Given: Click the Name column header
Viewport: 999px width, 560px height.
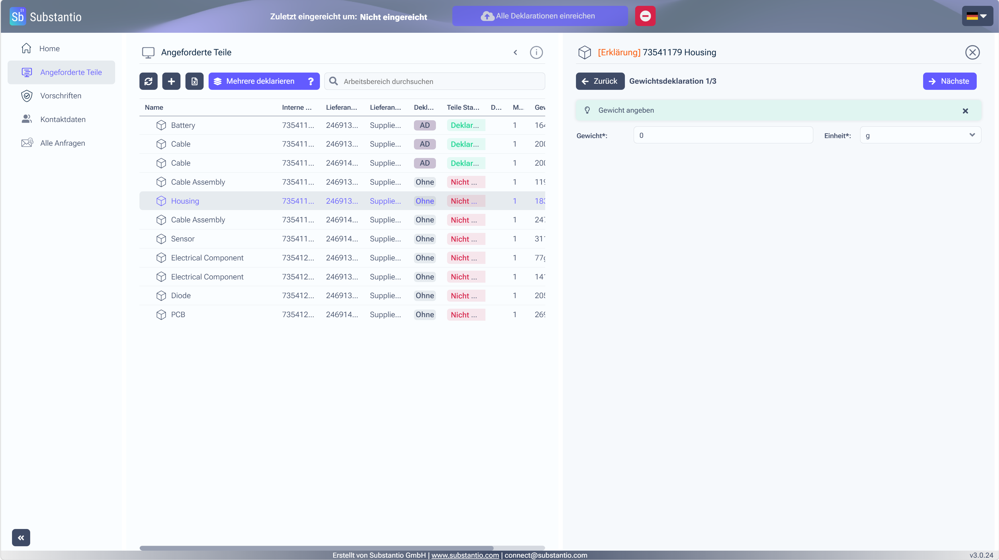Looking at the screenshot, I should click(154, 107).
